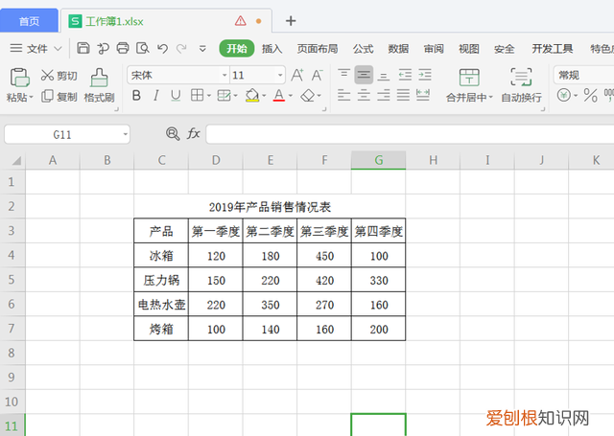The image size is (614, 436).
Task: Align text to bottom of cell
Action: tap(384, 75)
